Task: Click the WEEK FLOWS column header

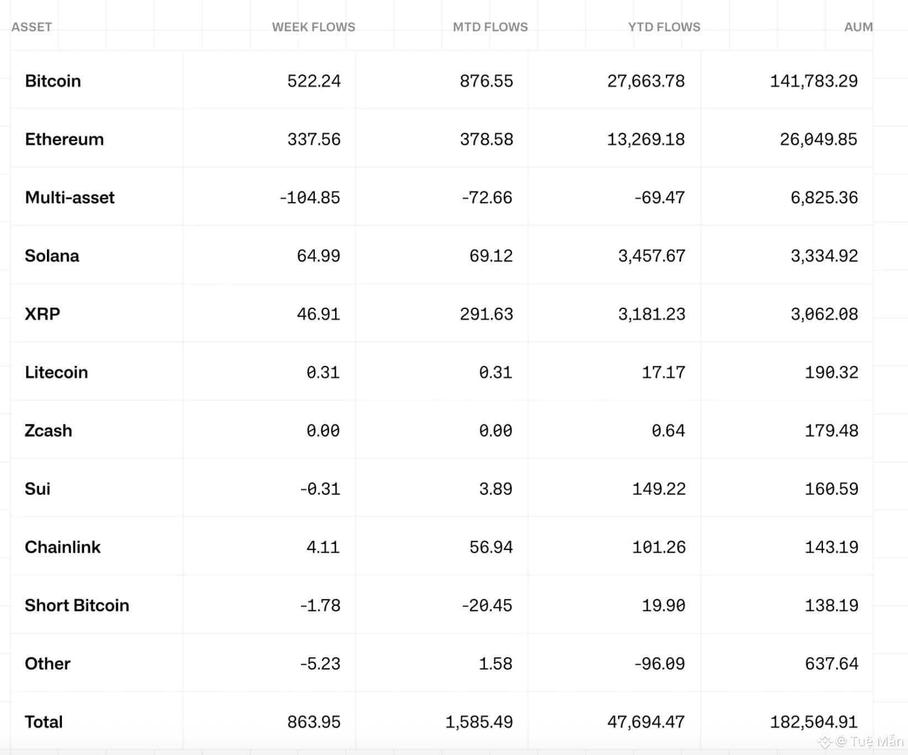Action: (x=313, y=27)
